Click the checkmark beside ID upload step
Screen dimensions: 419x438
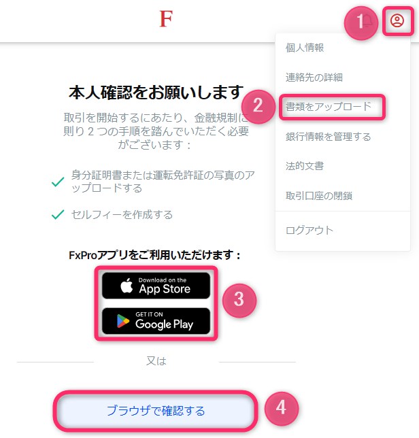58,182
